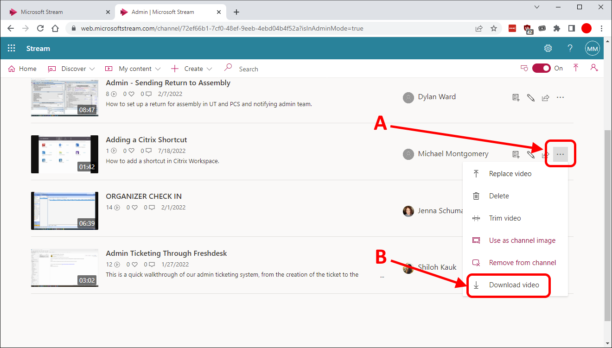Go back in the browser
This screenshot has width=612, height=348.
pos(11,28)
